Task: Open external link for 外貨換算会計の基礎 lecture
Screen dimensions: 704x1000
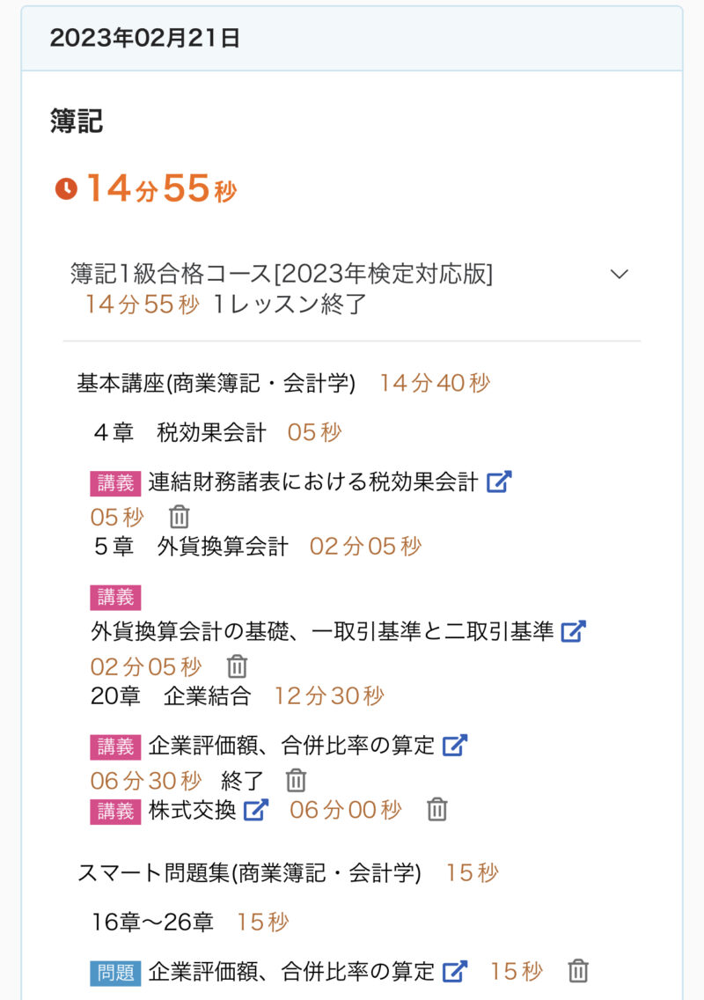Action: click(574, 631)
